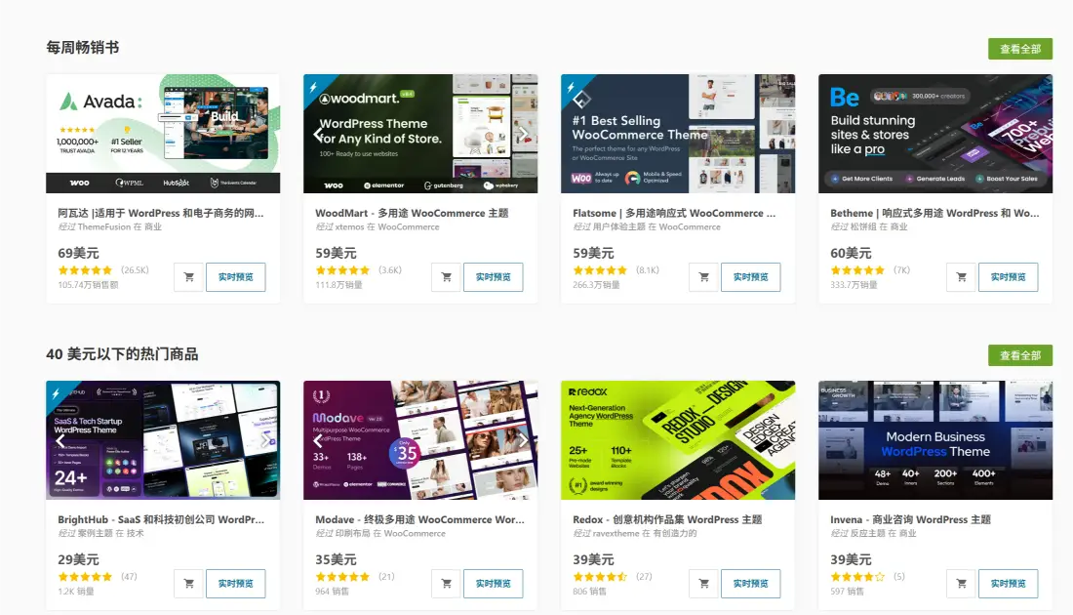Screen dimensions: 1073x615
Task: Add Avada theme to cart
Action: click(188, 277)
